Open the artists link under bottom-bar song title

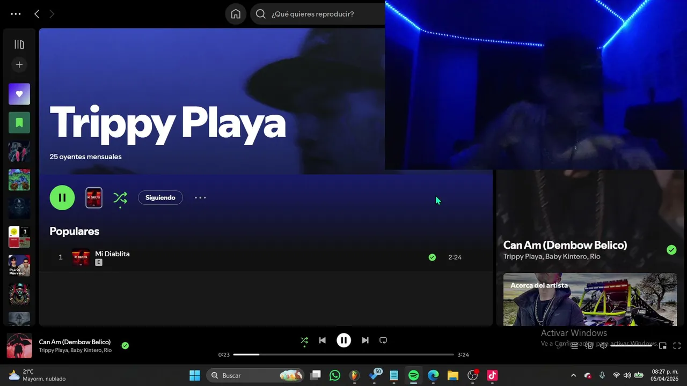pos(75,350)
